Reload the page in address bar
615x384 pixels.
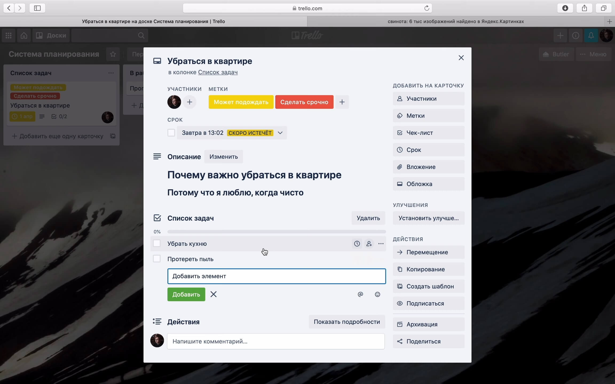(427, 8)
